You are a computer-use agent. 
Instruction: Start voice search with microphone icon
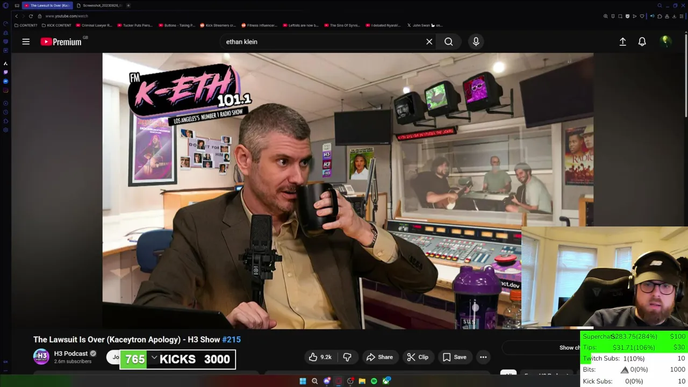pyautogui.click(x=476, y=41)
